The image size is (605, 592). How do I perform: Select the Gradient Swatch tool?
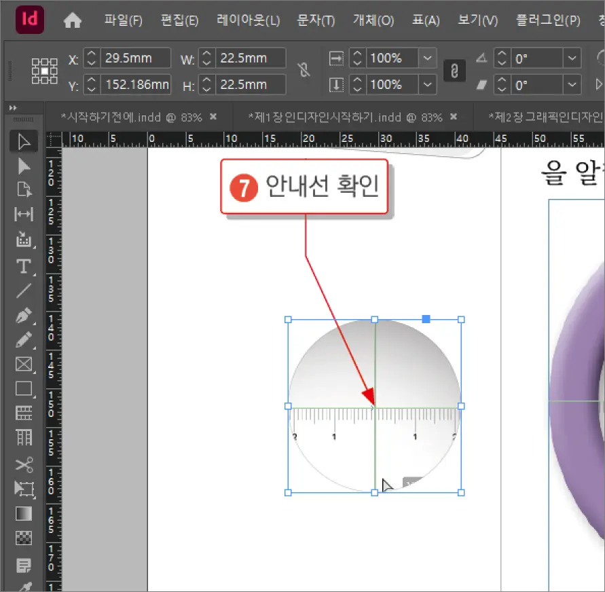[x=24, y=515]
